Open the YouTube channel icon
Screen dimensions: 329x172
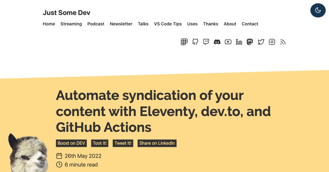coord(228,42)
